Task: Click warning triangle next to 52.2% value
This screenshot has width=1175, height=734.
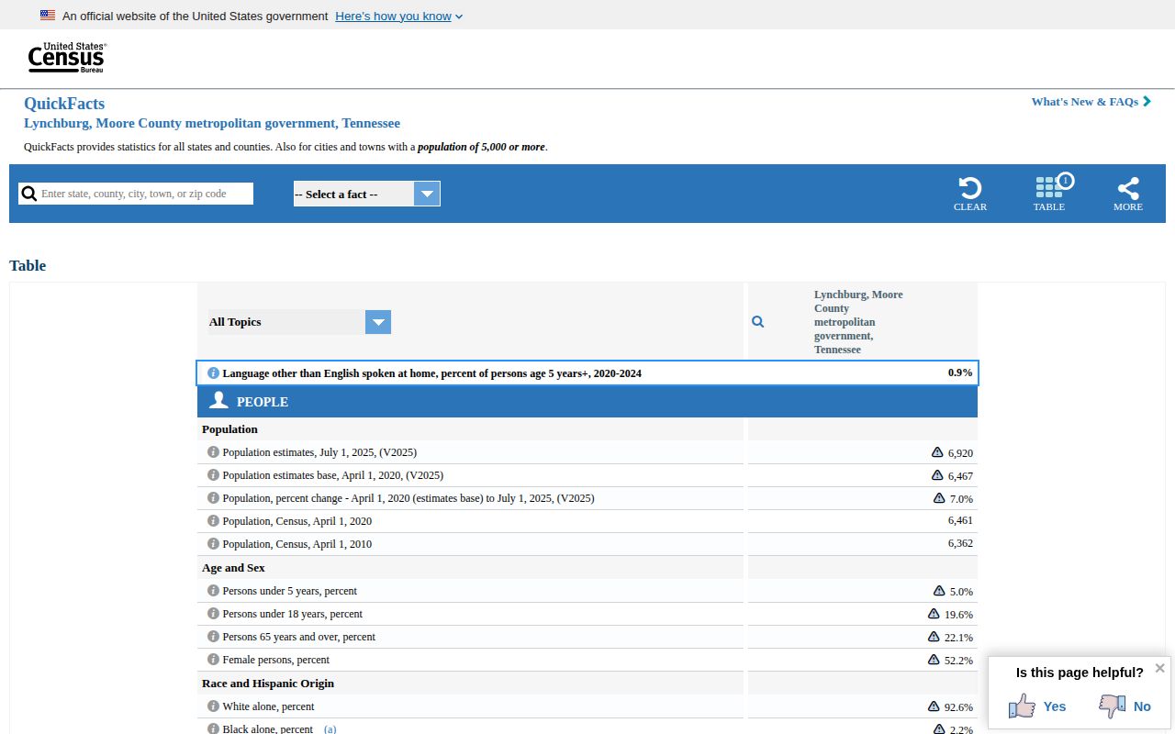Action: pos(934,660)
